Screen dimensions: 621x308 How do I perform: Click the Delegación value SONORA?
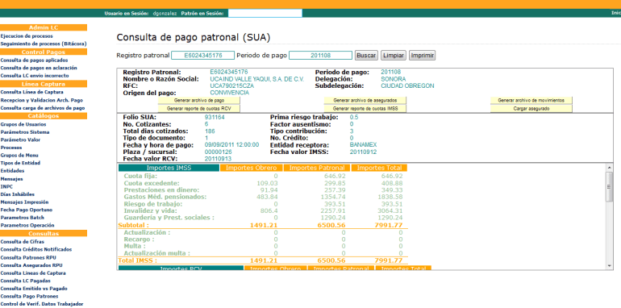coord(394,79)
